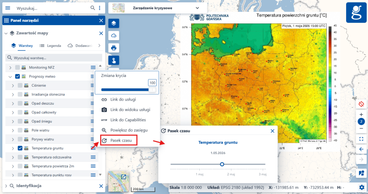Open the layers toolbar button
368x194 pixels.
point(114,23)
